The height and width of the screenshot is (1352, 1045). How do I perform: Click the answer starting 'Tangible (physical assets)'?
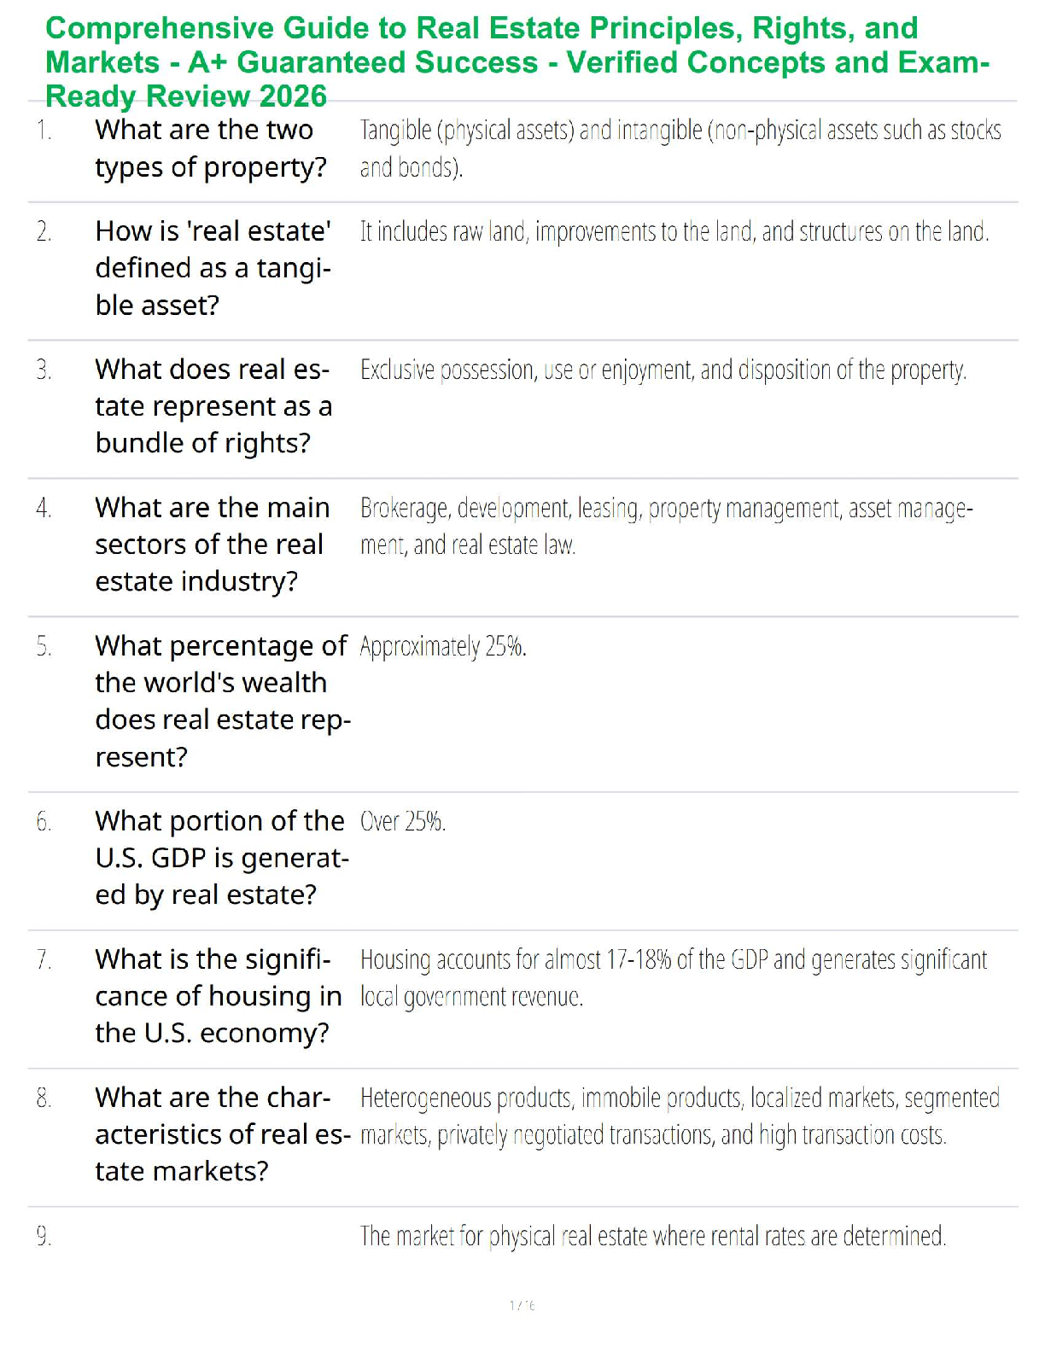point(680,149)
